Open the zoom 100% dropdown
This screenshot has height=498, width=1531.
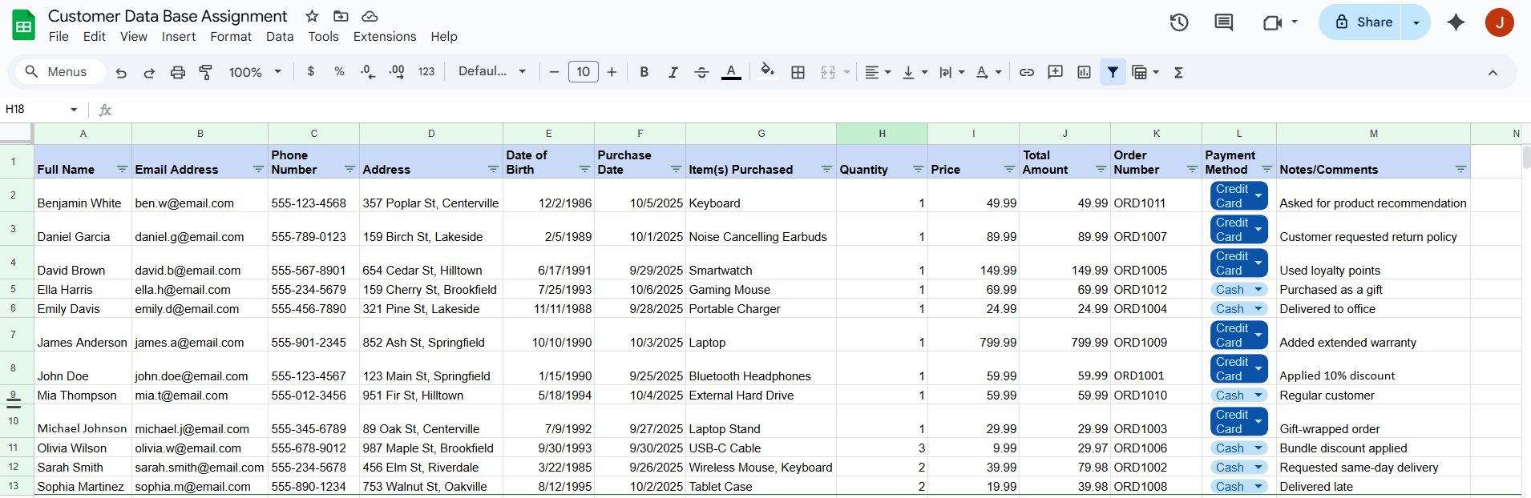(x=255, y=72)
